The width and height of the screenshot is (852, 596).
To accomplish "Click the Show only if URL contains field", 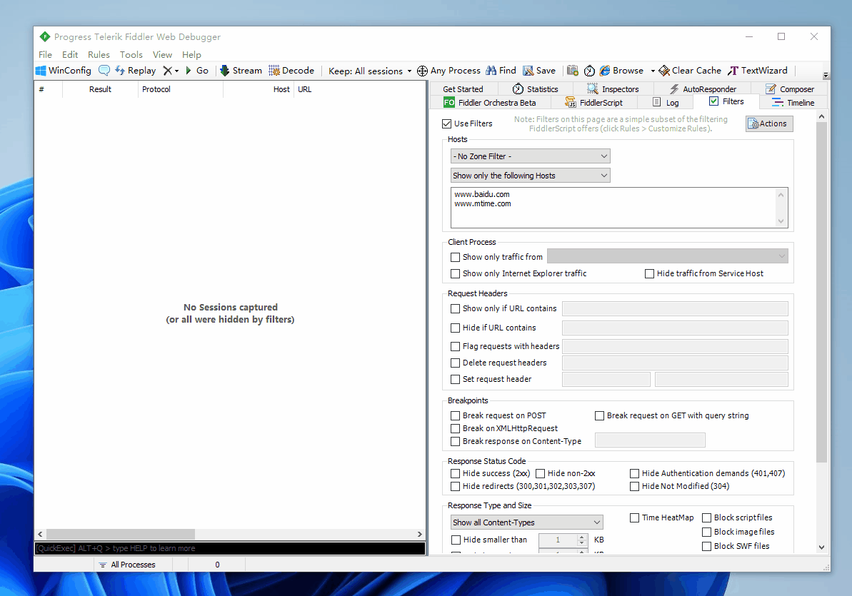I will tap(675, 308).
